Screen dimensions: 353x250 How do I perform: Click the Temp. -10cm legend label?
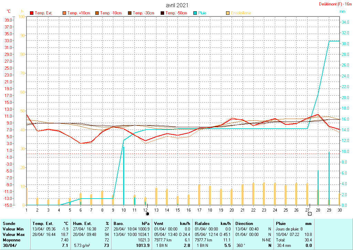click(111, 13)
